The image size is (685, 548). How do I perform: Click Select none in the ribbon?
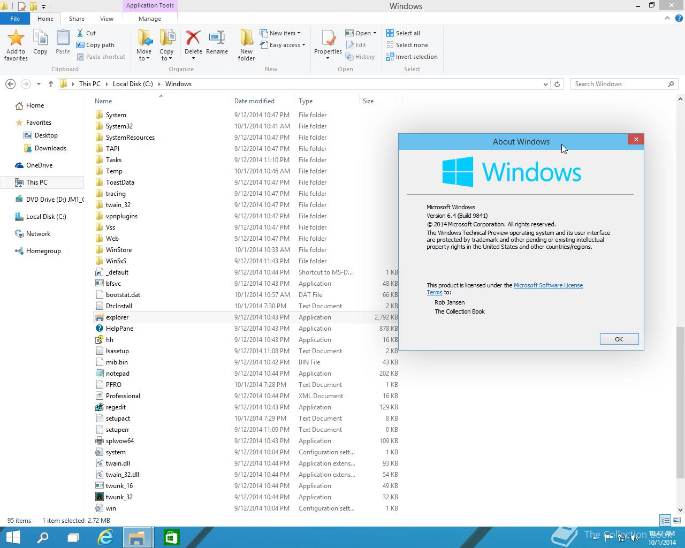tap(407, 45)
